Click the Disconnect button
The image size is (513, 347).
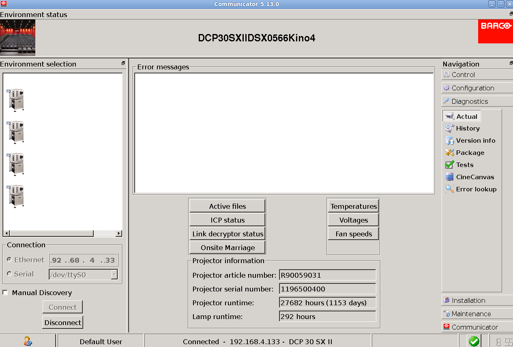(x=62, y=323)
